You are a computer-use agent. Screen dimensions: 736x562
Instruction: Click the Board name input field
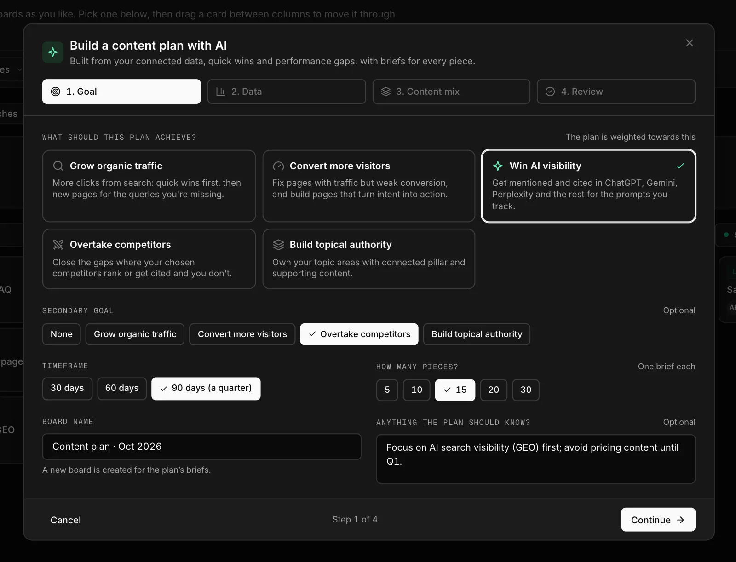[202, 447]
